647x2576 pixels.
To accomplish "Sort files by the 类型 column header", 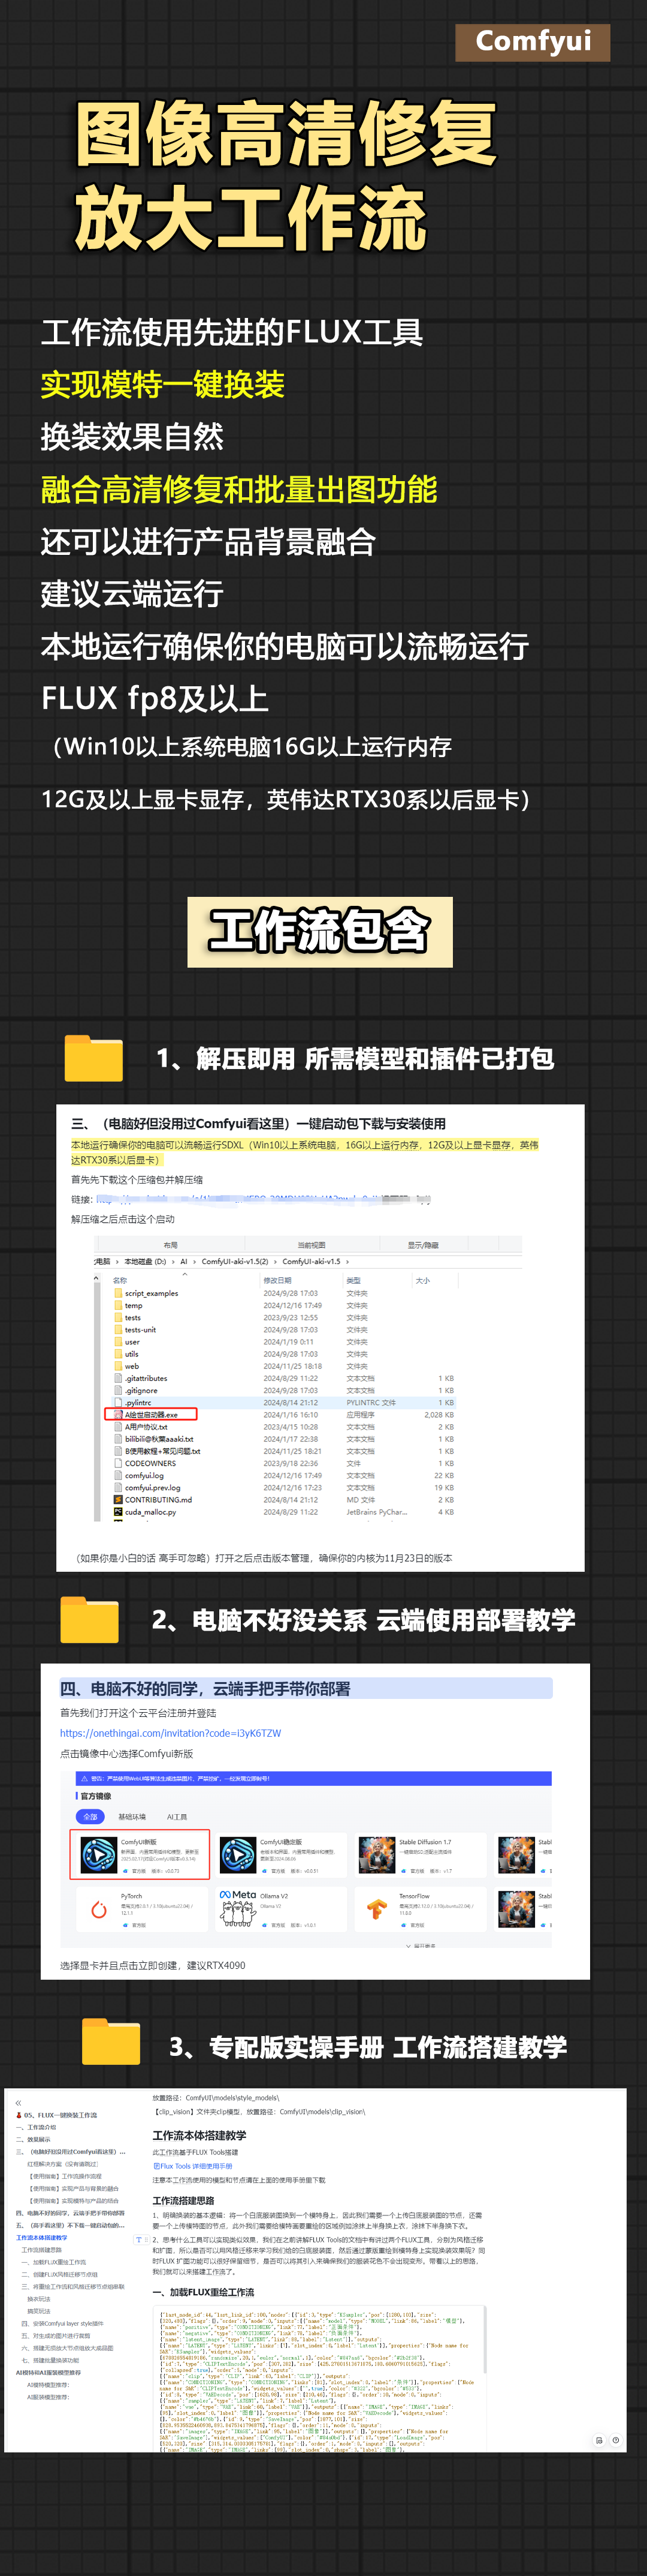I will pyautogui.click(x=353, y=1280).
